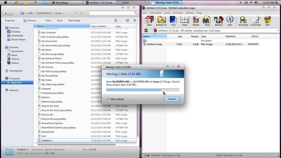Select Untitled-2.png in WinRAR list
The width and height of the screenshot is (281, 158).
tap(154, 44)
